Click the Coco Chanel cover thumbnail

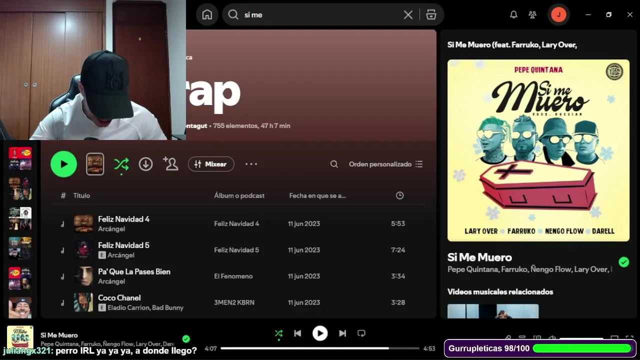(x=83, y=302)
